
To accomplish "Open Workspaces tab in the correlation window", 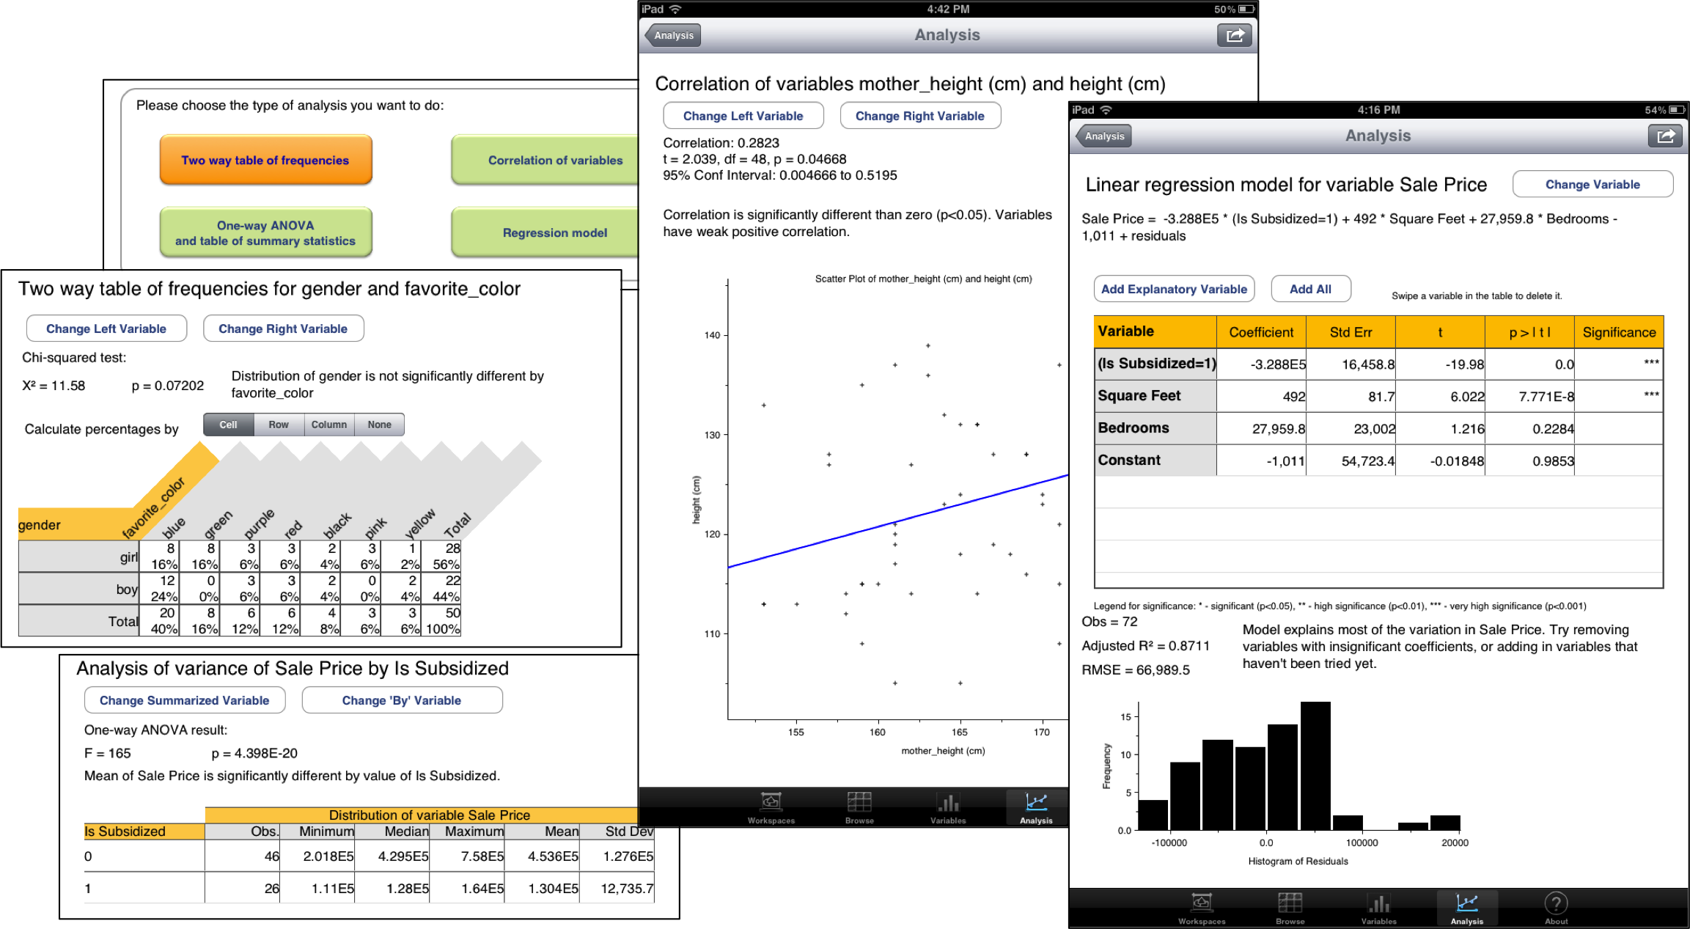I will pyautogui.click(x=771, y=808).
